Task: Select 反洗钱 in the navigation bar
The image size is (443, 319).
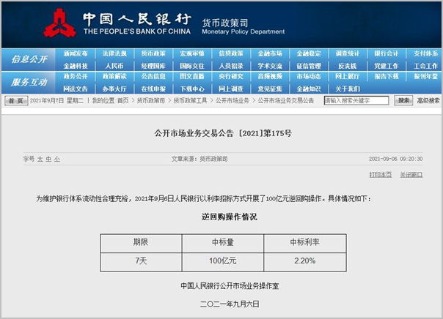Action: [x=347, y=65]
